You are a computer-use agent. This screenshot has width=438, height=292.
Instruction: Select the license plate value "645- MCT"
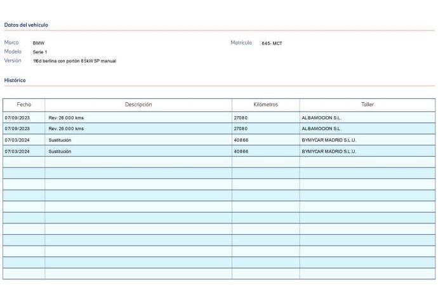(x=272, y=43)
